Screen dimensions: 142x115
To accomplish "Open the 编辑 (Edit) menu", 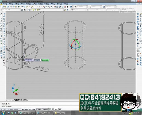I will (11, 4).
